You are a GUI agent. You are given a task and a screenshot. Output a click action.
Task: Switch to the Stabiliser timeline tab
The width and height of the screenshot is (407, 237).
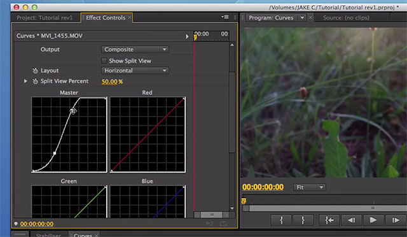pos(48,235)
